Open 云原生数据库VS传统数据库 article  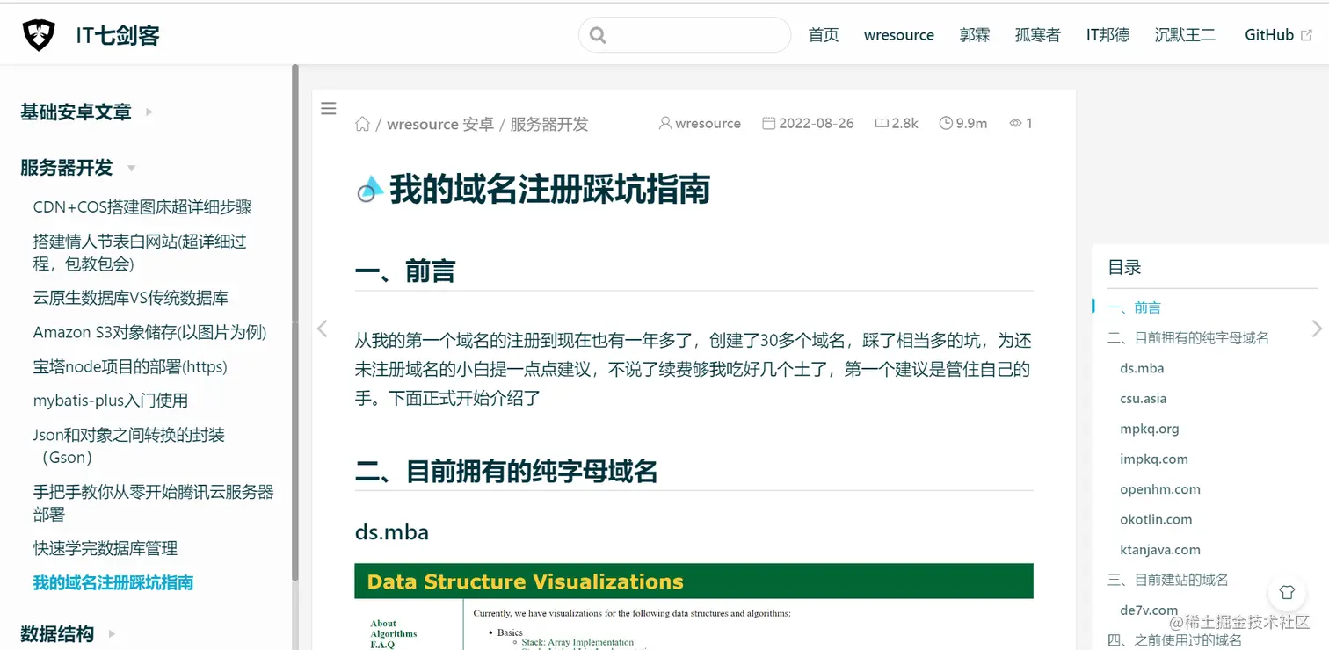coord(131,298)
